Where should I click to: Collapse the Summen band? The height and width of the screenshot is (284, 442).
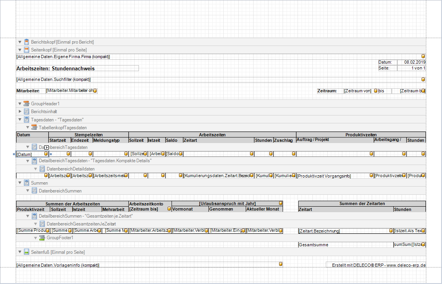pyautogui.click(x=20, y=183)
